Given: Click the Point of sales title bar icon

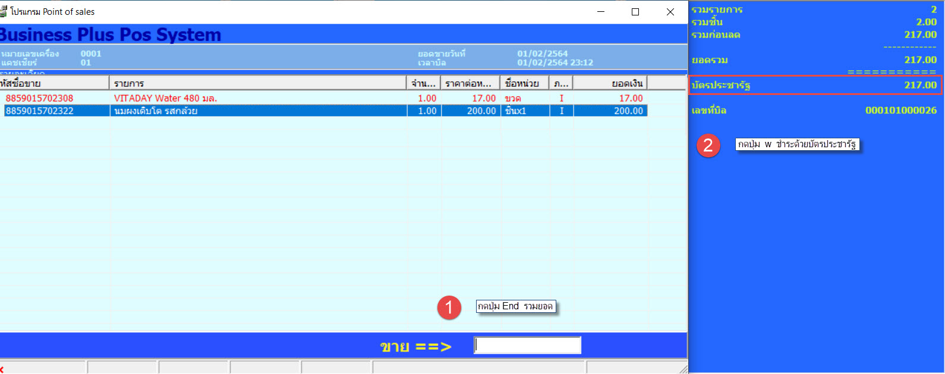Looking at the screenshot, I should point(4,12).
